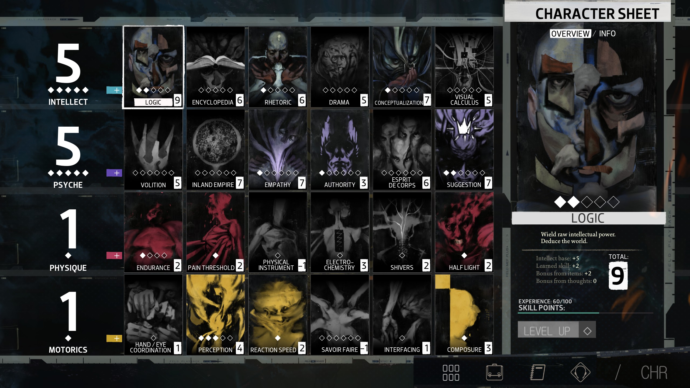Click the Logic diamonds in overview panel
The height and width of the screenshot is (388, 690).
587,202
